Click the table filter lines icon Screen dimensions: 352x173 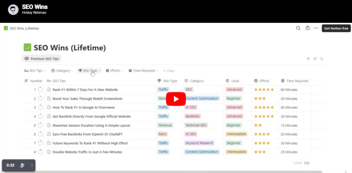point(308,59)
